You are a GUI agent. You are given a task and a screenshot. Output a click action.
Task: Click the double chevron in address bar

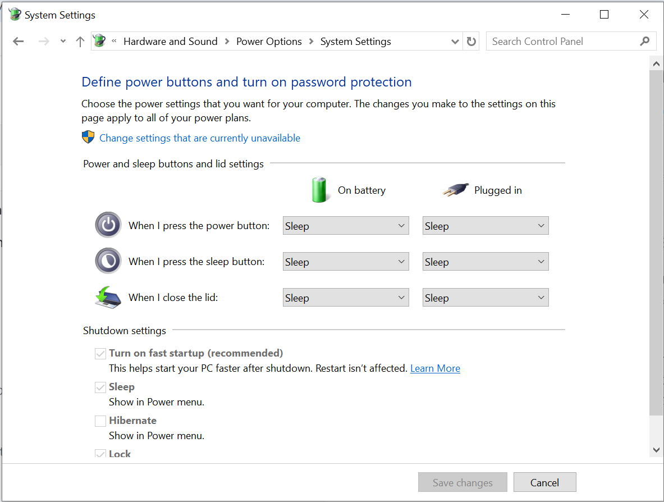114,41
